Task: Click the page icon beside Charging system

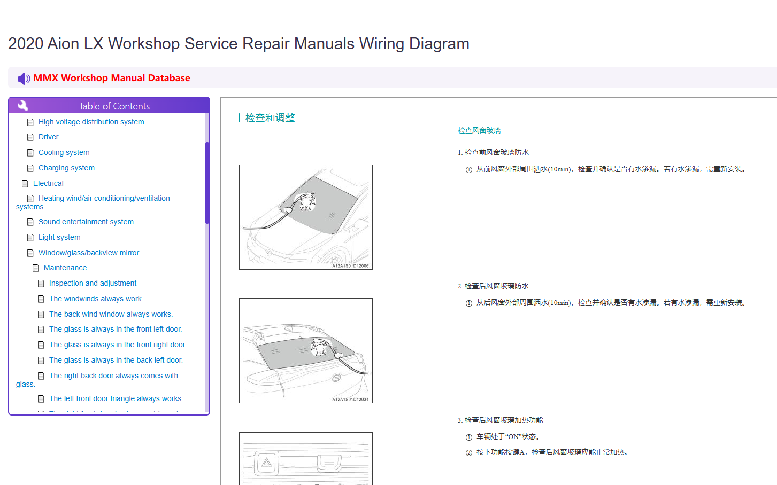Action: point(30,168)
